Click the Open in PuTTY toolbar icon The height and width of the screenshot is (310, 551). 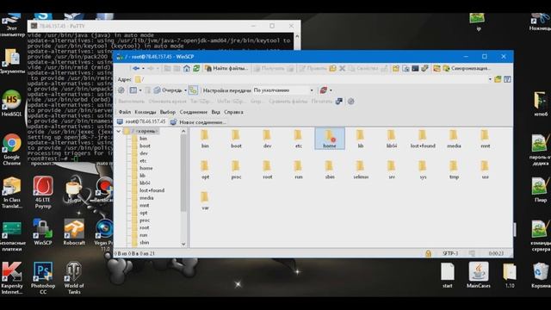[424, 68]
